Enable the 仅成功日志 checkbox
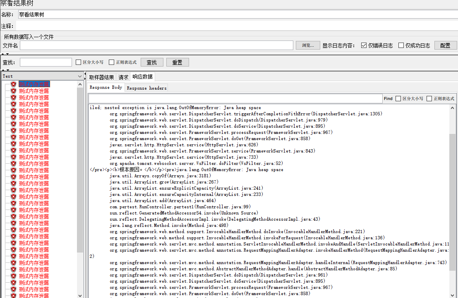Screen dimensions: 458x298 click(401, 45)
